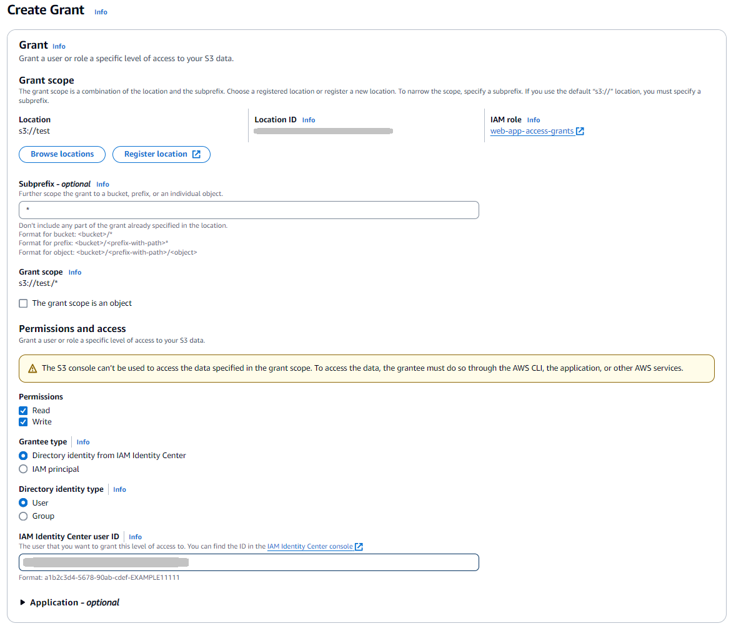Enable 'The grant scope is an object' checkbox
Image resolution: width=731 pixels, height=626 pixels.
[x=23, y=303]
